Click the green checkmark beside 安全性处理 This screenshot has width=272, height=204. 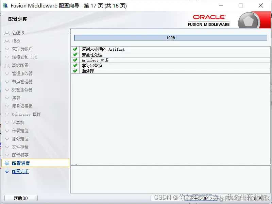(75, 54)
